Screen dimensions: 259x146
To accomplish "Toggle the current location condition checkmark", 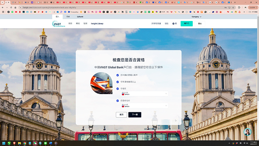I will point(118,101).
